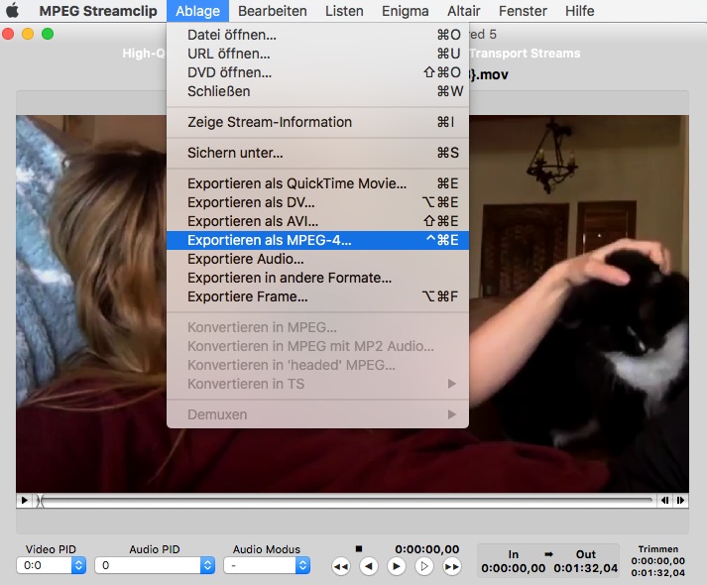The image size is (707, 585).
Task: Click the yellow minimize window button
Action: click(x=28, y=34)
